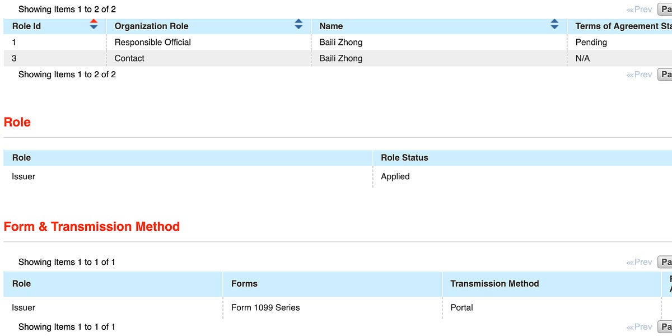The height and width of the screenshot is (336, 672).
Task: Click the Form 1099 Series cell
Action: (x=266, y=307)
